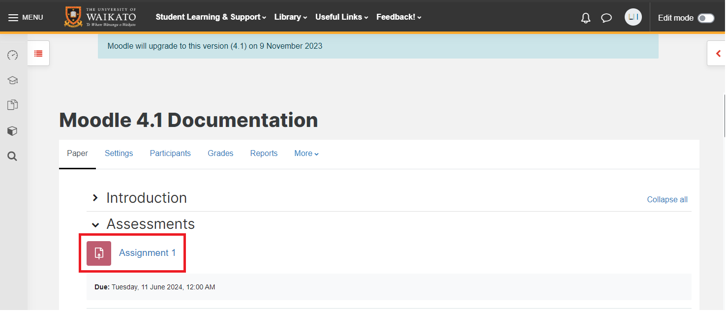Click the University of Waikato logo

[x=100, y=17]
